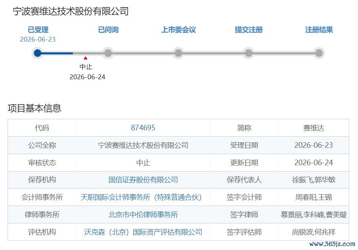Open 天职国际会计师事务所 link

(141, 197)
